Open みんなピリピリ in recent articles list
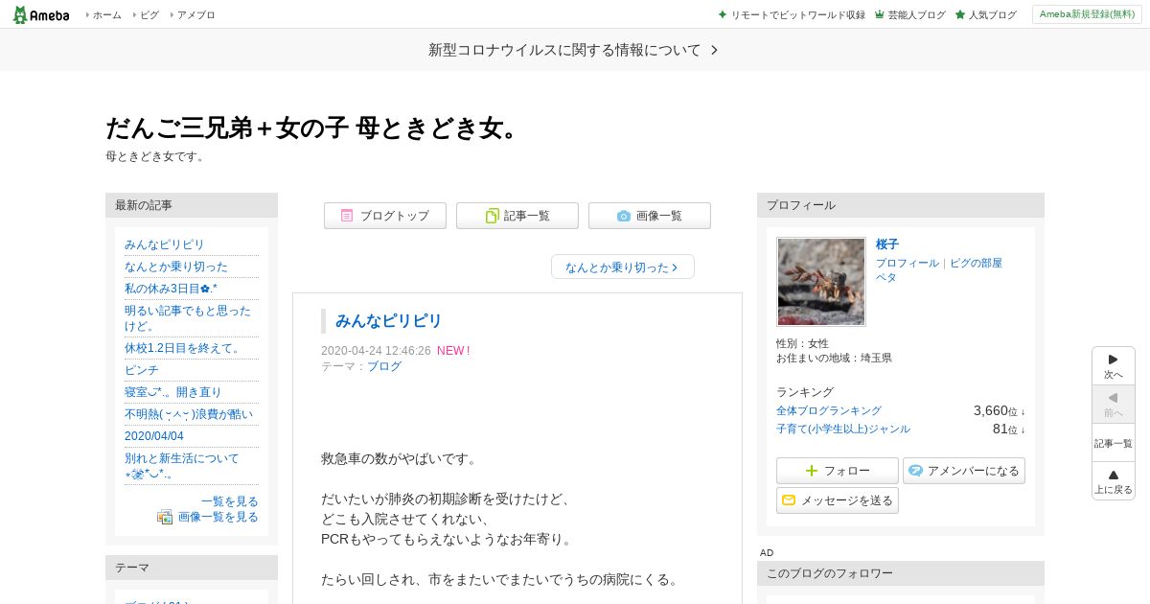 coord(164,244)
